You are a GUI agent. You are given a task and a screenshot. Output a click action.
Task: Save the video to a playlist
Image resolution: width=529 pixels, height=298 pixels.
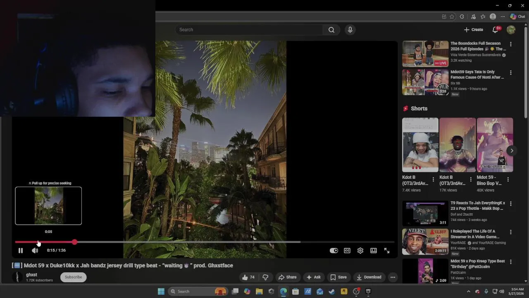pos(338,277)
